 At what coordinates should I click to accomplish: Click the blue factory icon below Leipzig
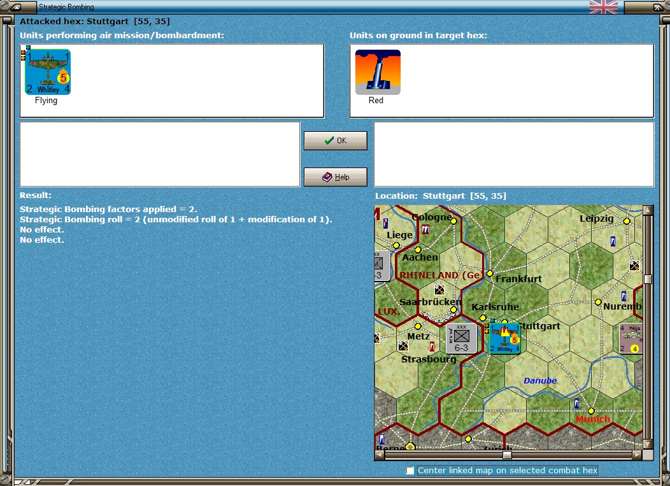pyautogui.click(x=613, y=241)
